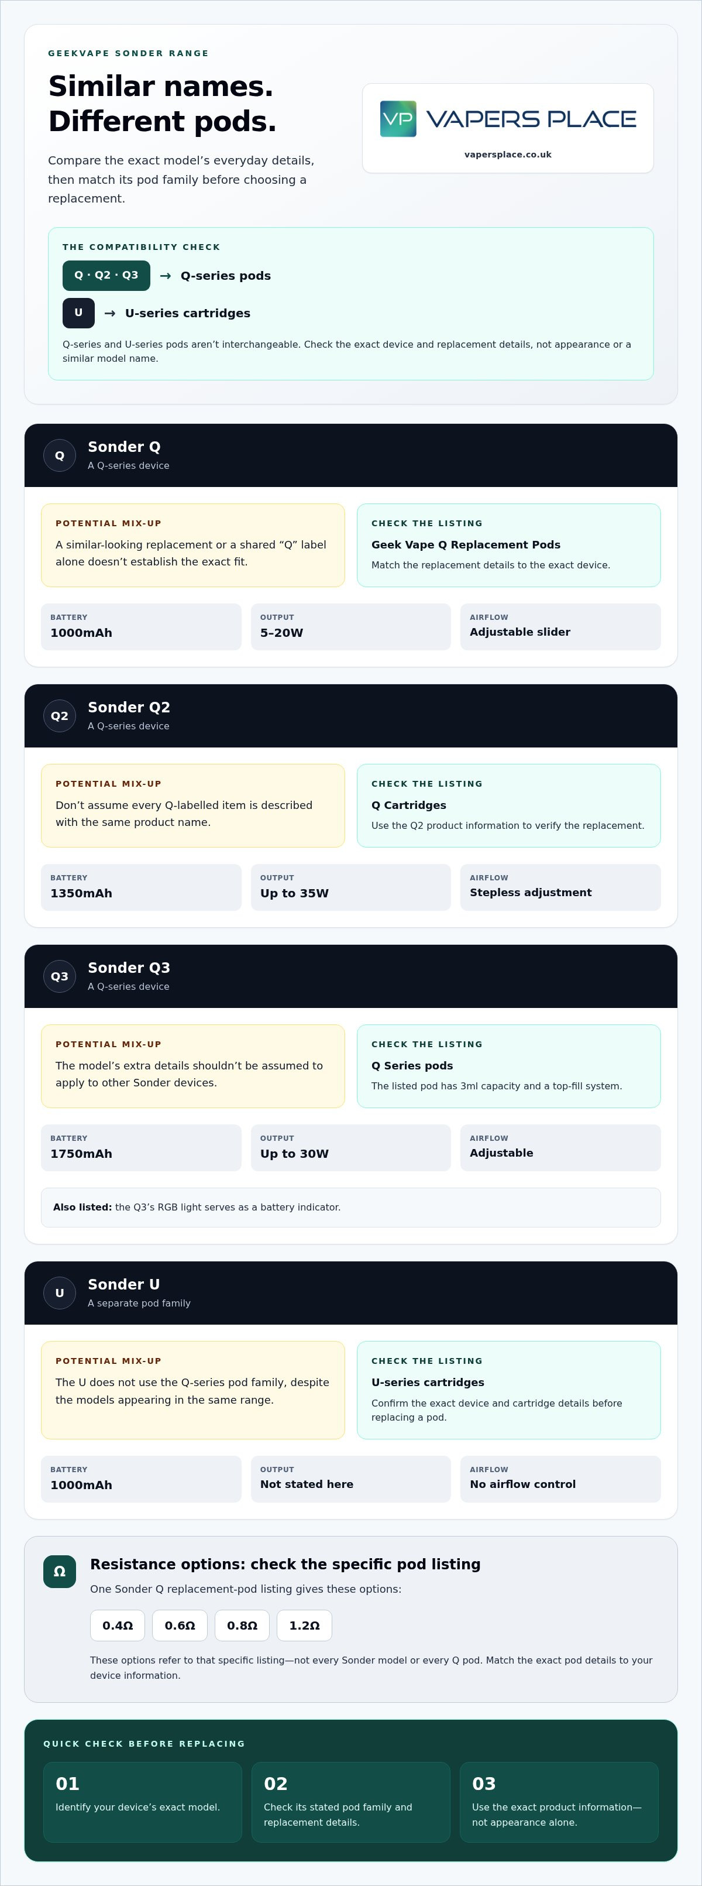The width and height of the screenshot is (702, 1886).
Task: Open Geek Vape Q Replacement Pods listing
Action: (508, 545)
